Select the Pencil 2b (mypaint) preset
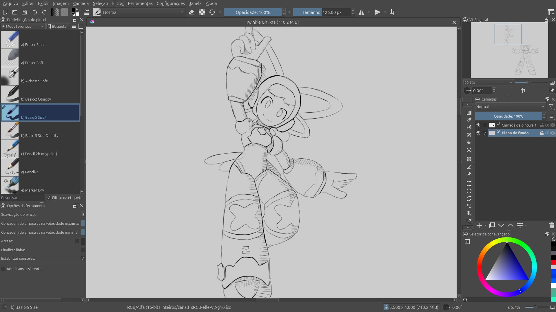The width and height of the screenshot is (556, 312). coord(40,149)
